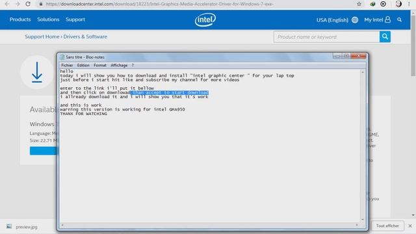Open the Edition menu in Notepad
Viewport: 416px width, 234px height.
(83, 65)
